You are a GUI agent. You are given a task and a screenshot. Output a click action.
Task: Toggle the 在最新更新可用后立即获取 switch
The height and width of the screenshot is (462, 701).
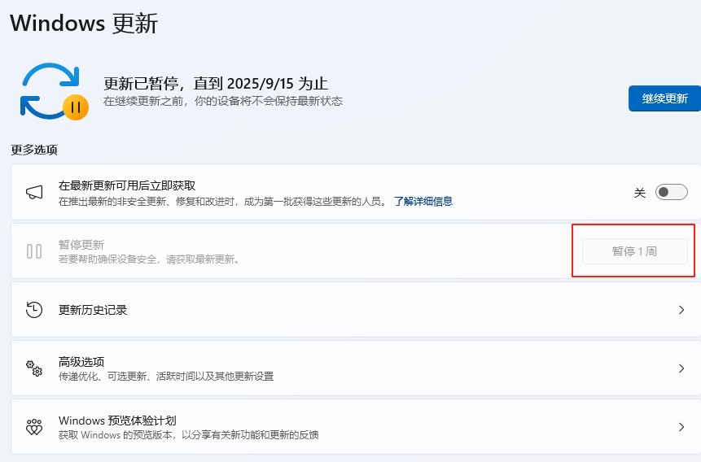(672, 192)
